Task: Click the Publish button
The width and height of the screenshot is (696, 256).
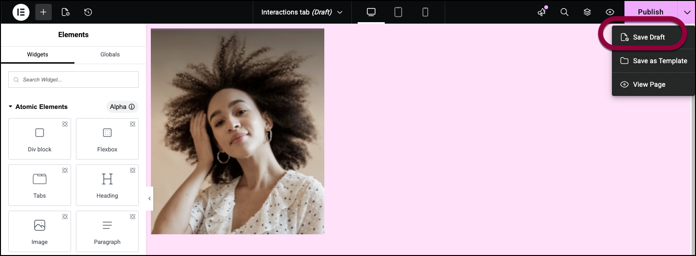Action: point(650,12)
